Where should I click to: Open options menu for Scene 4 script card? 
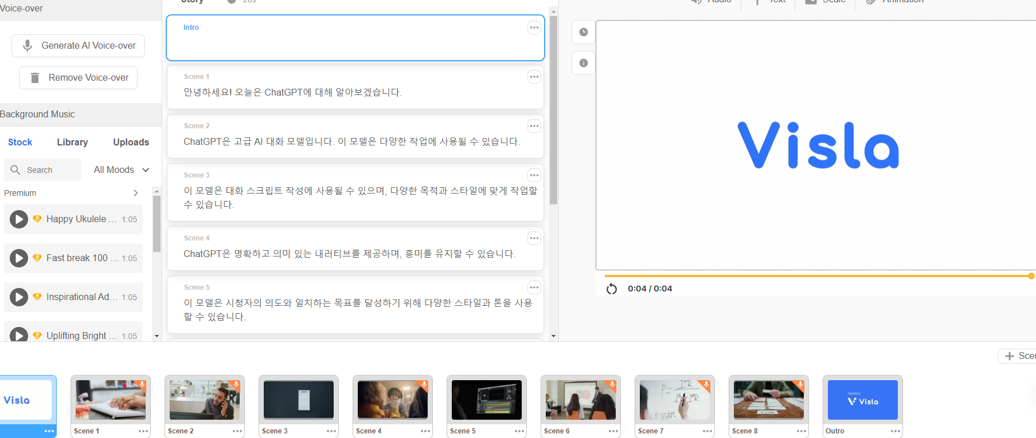534,238
